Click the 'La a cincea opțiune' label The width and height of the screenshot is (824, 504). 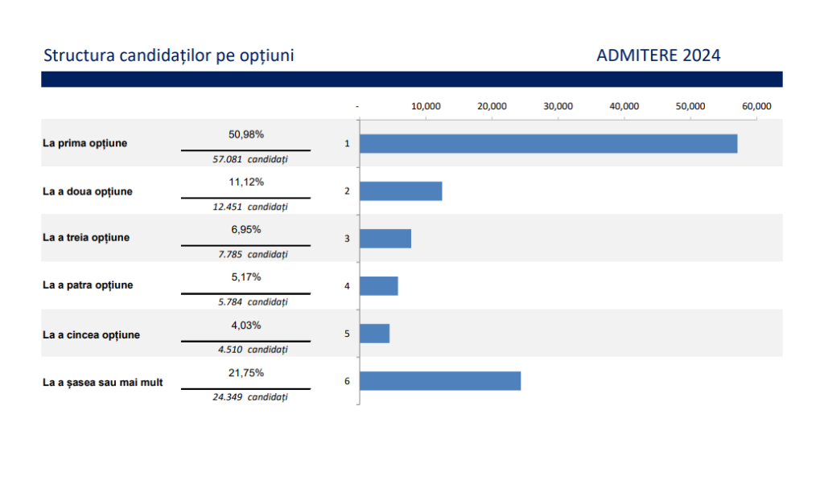pos(91,334)
